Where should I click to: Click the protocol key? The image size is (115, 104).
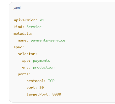35,81
